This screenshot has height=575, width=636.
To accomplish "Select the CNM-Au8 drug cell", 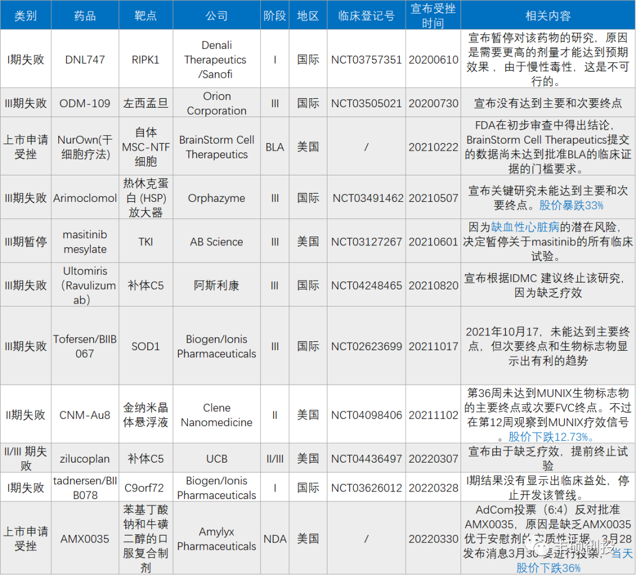I will click(85, 414).
